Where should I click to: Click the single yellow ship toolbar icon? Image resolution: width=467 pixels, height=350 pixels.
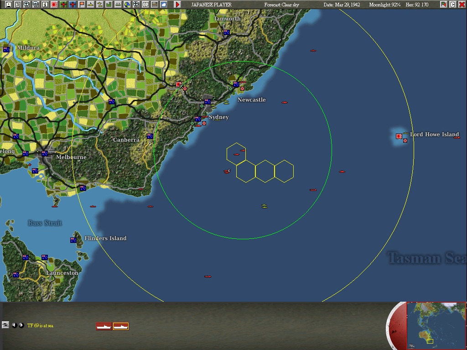[91, 4]
